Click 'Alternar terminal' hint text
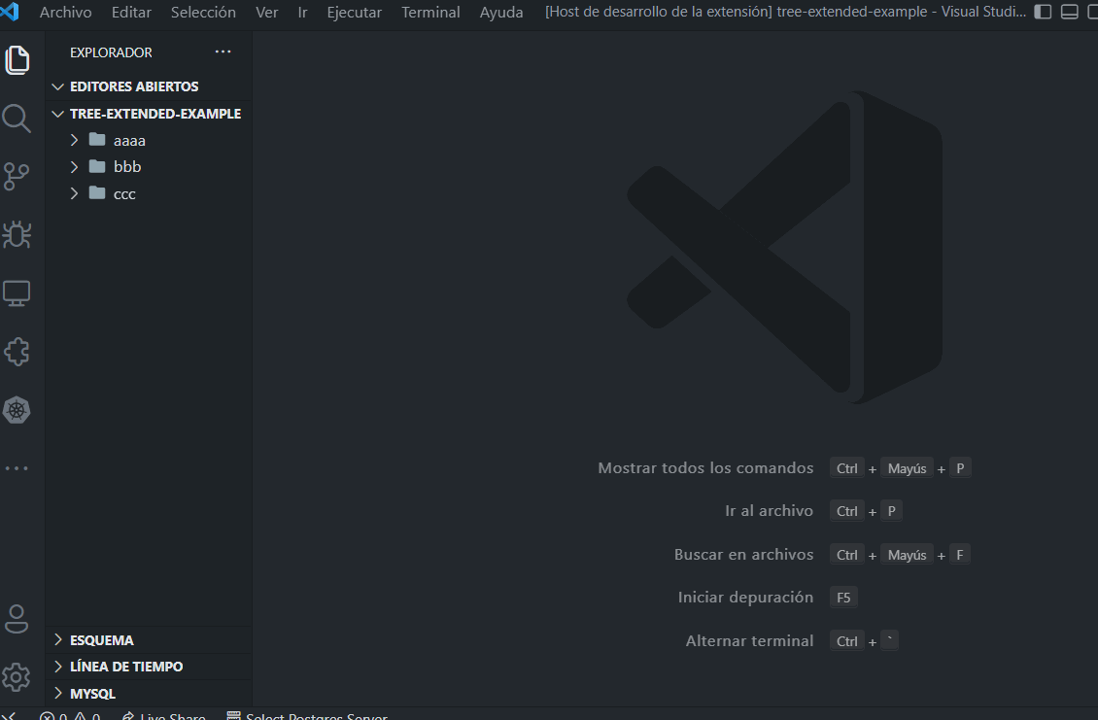The height and width of the screenshot is (720, 1098). click(749, 641)
